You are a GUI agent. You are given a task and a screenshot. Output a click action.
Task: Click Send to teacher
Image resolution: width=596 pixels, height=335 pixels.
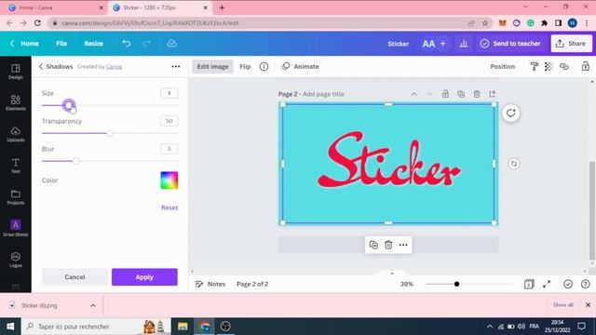(510, 44)
